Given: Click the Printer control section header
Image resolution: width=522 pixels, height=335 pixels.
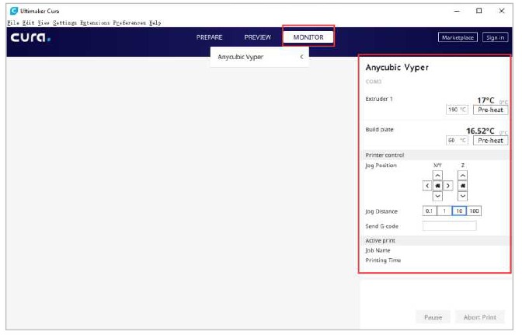Looking at the screenshot, I should point(436,155).
